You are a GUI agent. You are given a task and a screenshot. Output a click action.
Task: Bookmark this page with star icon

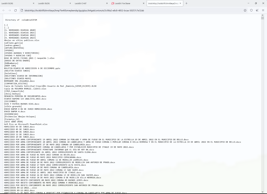coord(245,11)
